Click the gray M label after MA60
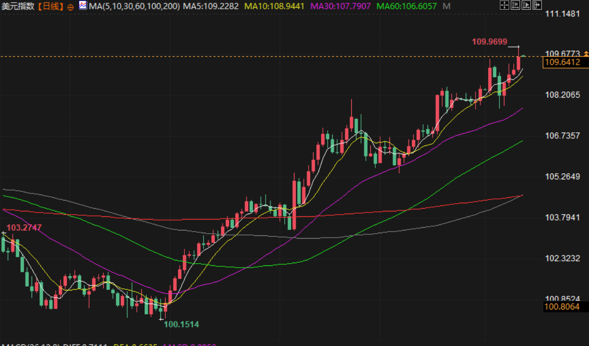This screenshot has height=346, width=589. point(447,7)
